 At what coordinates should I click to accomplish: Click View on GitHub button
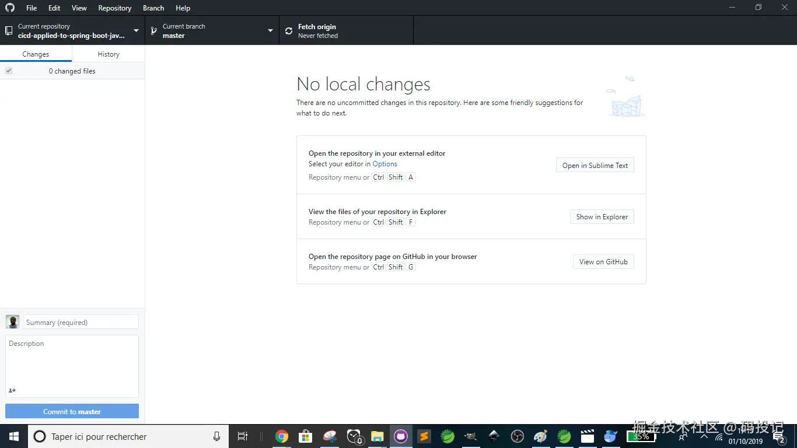click(603, 261)
